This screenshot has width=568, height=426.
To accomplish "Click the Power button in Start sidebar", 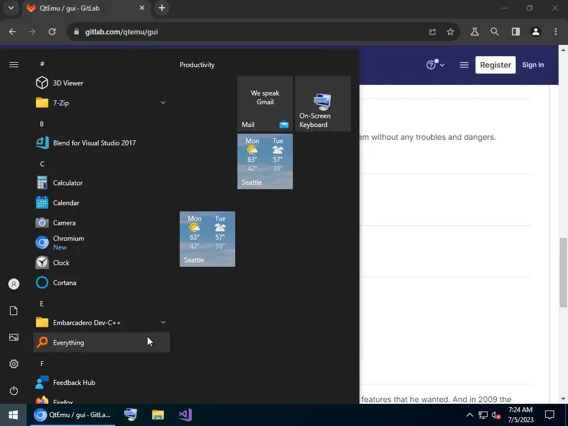I will click(x=14, y=390).
